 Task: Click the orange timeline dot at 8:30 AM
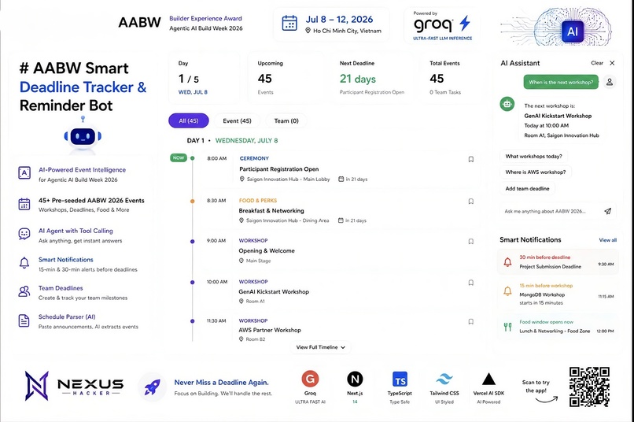pos(193,201)
